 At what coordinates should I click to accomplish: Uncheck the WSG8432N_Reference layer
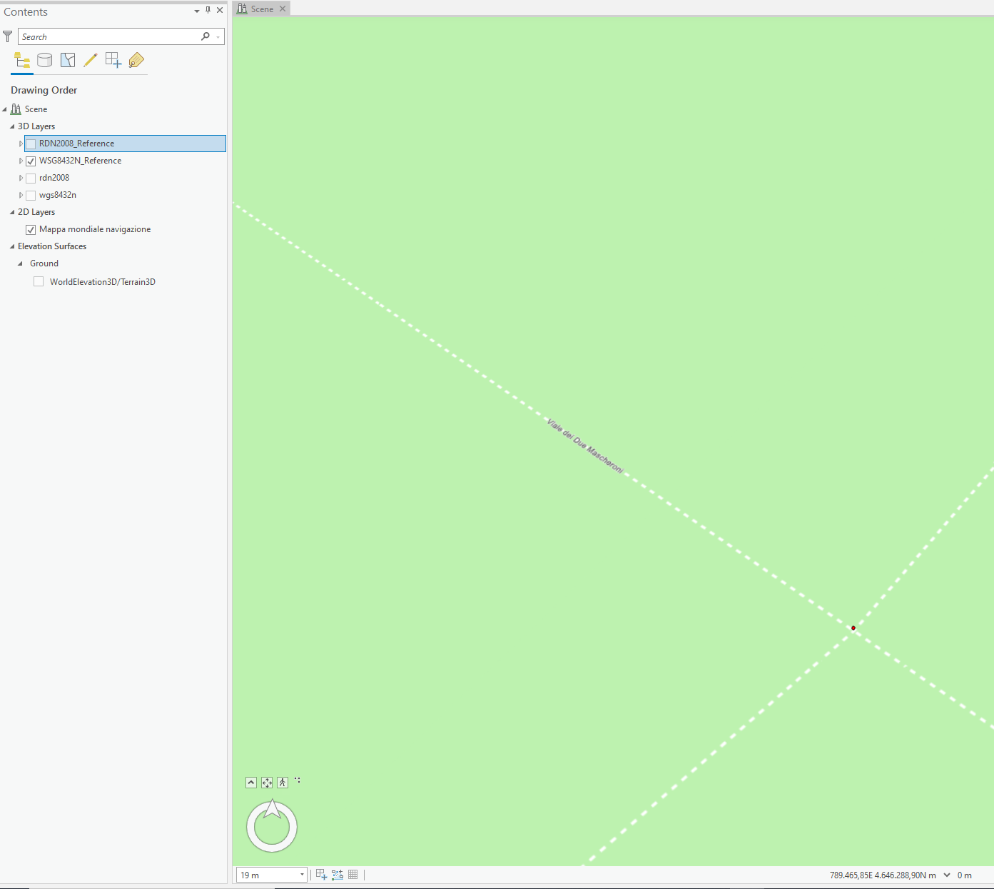(x=31, y=161)
